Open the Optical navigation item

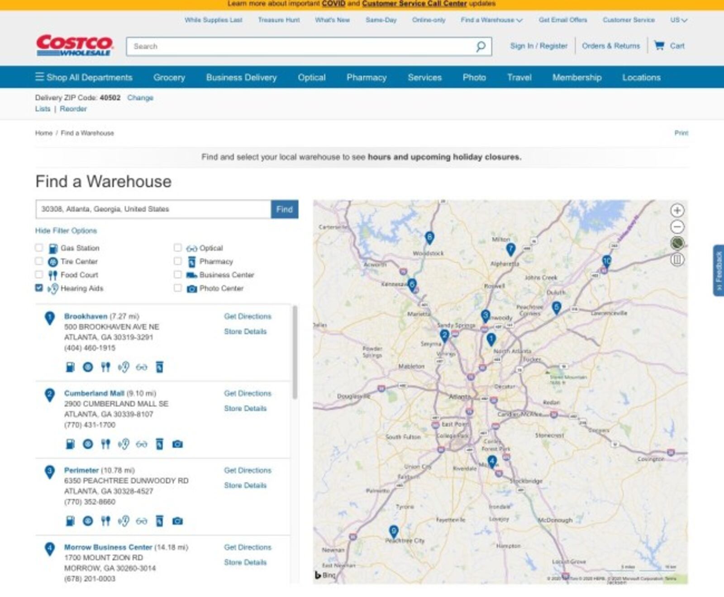point(311,77)
